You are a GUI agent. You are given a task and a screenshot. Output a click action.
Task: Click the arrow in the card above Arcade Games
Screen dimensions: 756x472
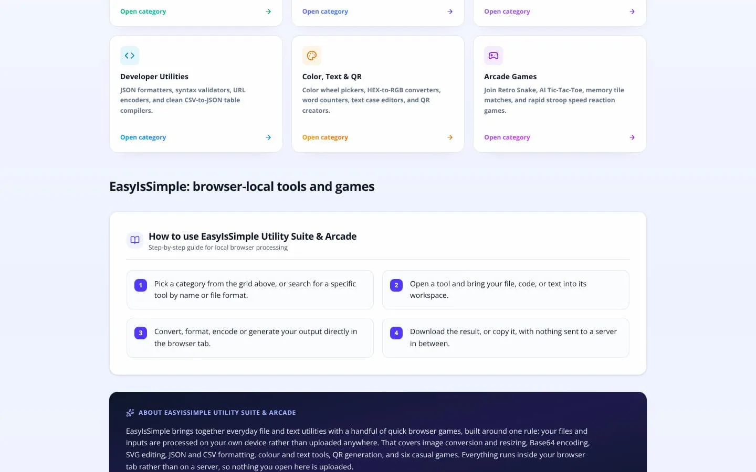(632, 12)
